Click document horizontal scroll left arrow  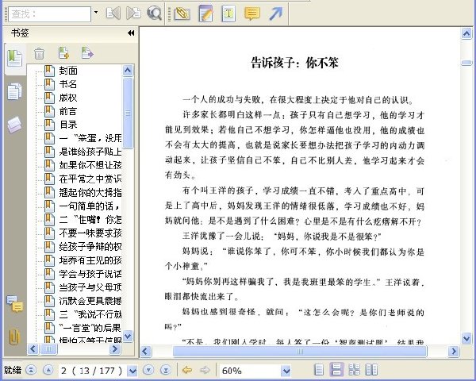pyautogui.click(x=145, y=351)
